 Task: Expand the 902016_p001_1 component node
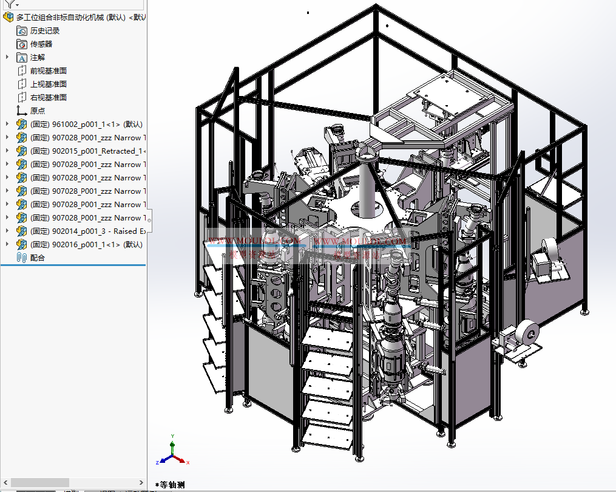coord(6,244)
